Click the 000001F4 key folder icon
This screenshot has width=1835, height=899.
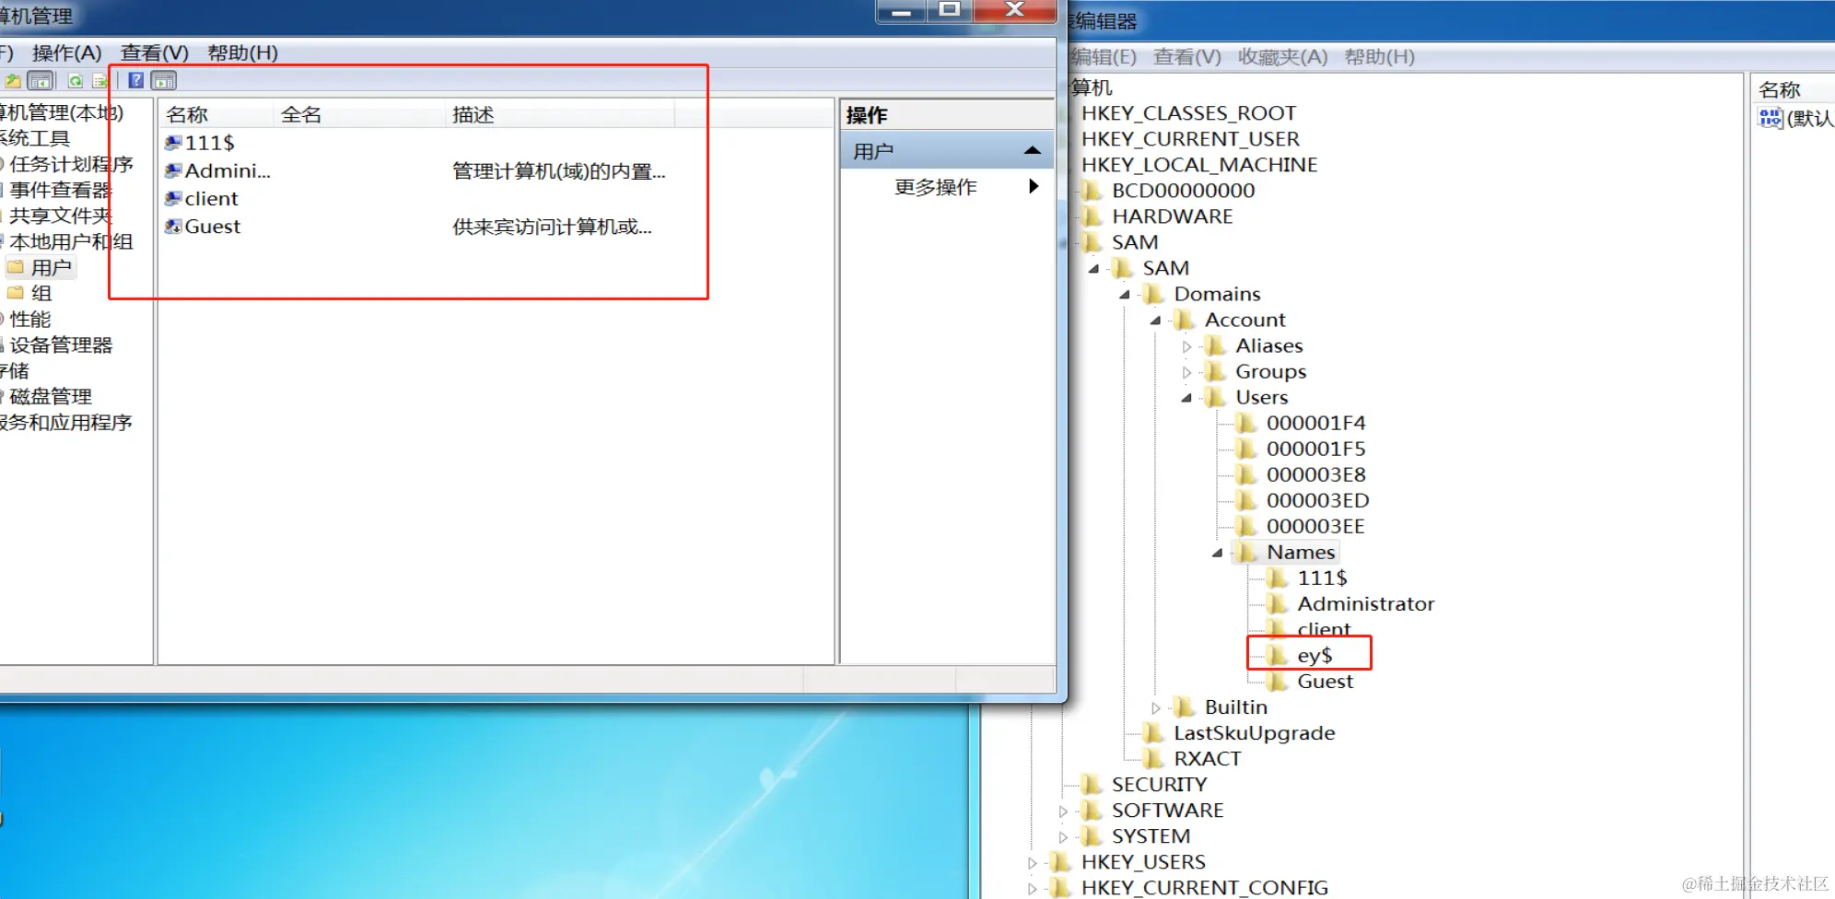[1246, 423]
